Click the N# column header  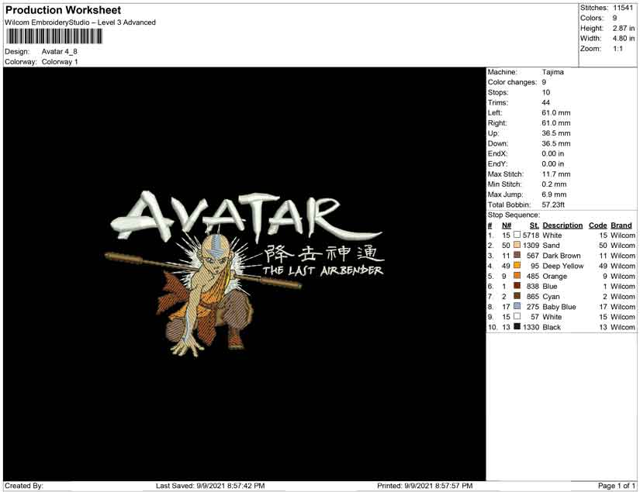coord(507,225)
